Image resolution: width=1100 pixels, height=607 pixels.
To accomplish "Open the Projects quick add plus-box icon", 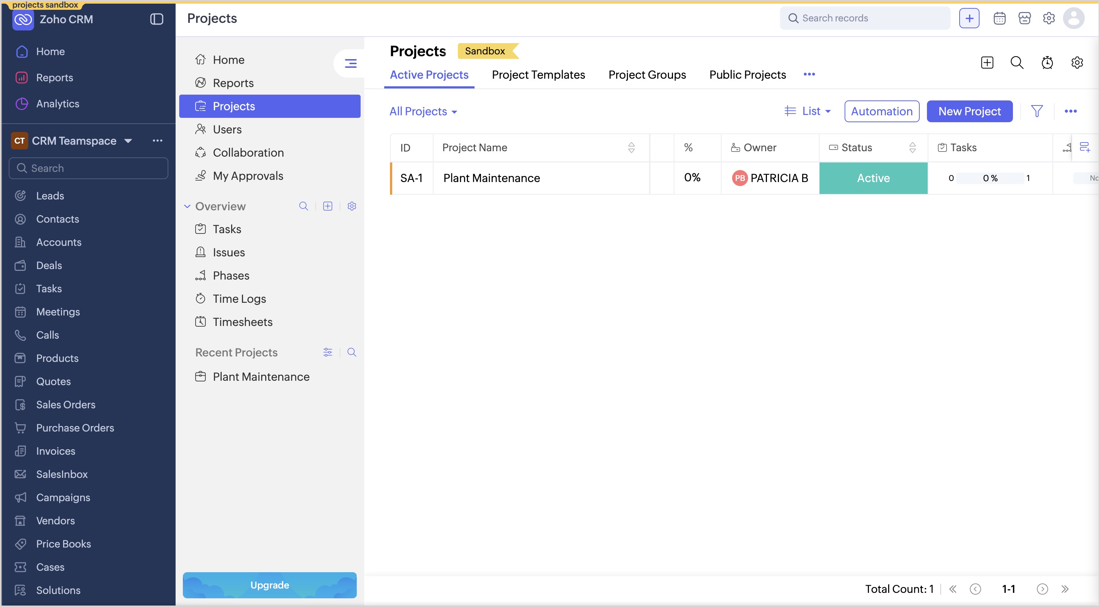I will click(987, 63).
